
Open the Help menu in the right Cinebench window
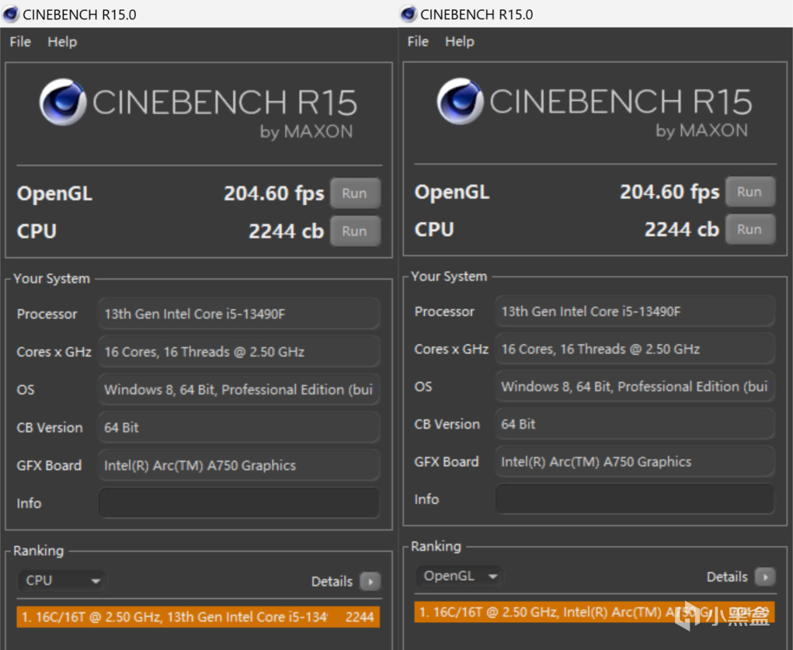[x=460, y=41]
